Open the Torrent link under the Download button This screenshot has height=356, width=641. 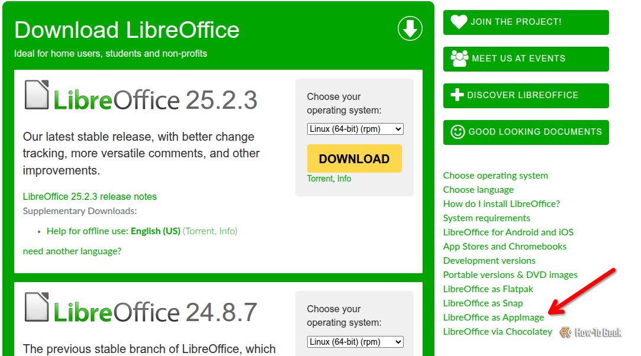(320, 179)
